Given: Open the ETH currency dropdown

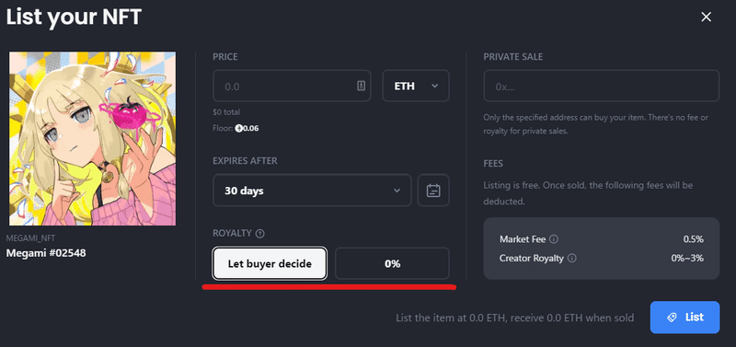Looking at the screenshot, I should [416, 86].
